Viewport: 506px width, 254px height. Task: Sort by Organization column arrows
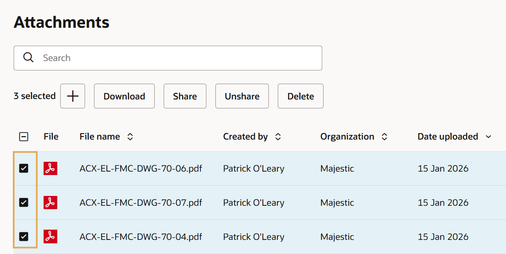click(x=384, y=137)
